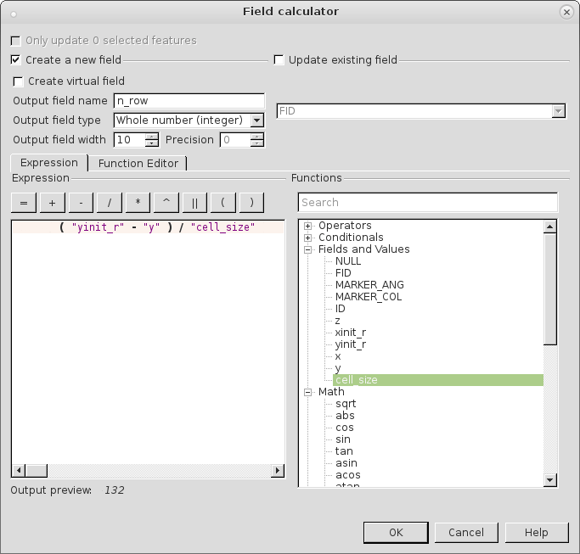Screen dimensions: 580x554
Task: Switch to the Function Editor tab
Action: tap(138, 164)
